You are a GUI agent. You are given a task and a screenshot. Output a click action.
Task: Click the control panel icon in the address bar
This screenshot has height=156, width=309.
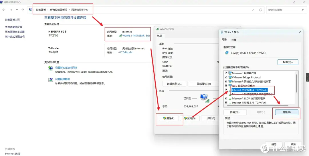[30, 10]
